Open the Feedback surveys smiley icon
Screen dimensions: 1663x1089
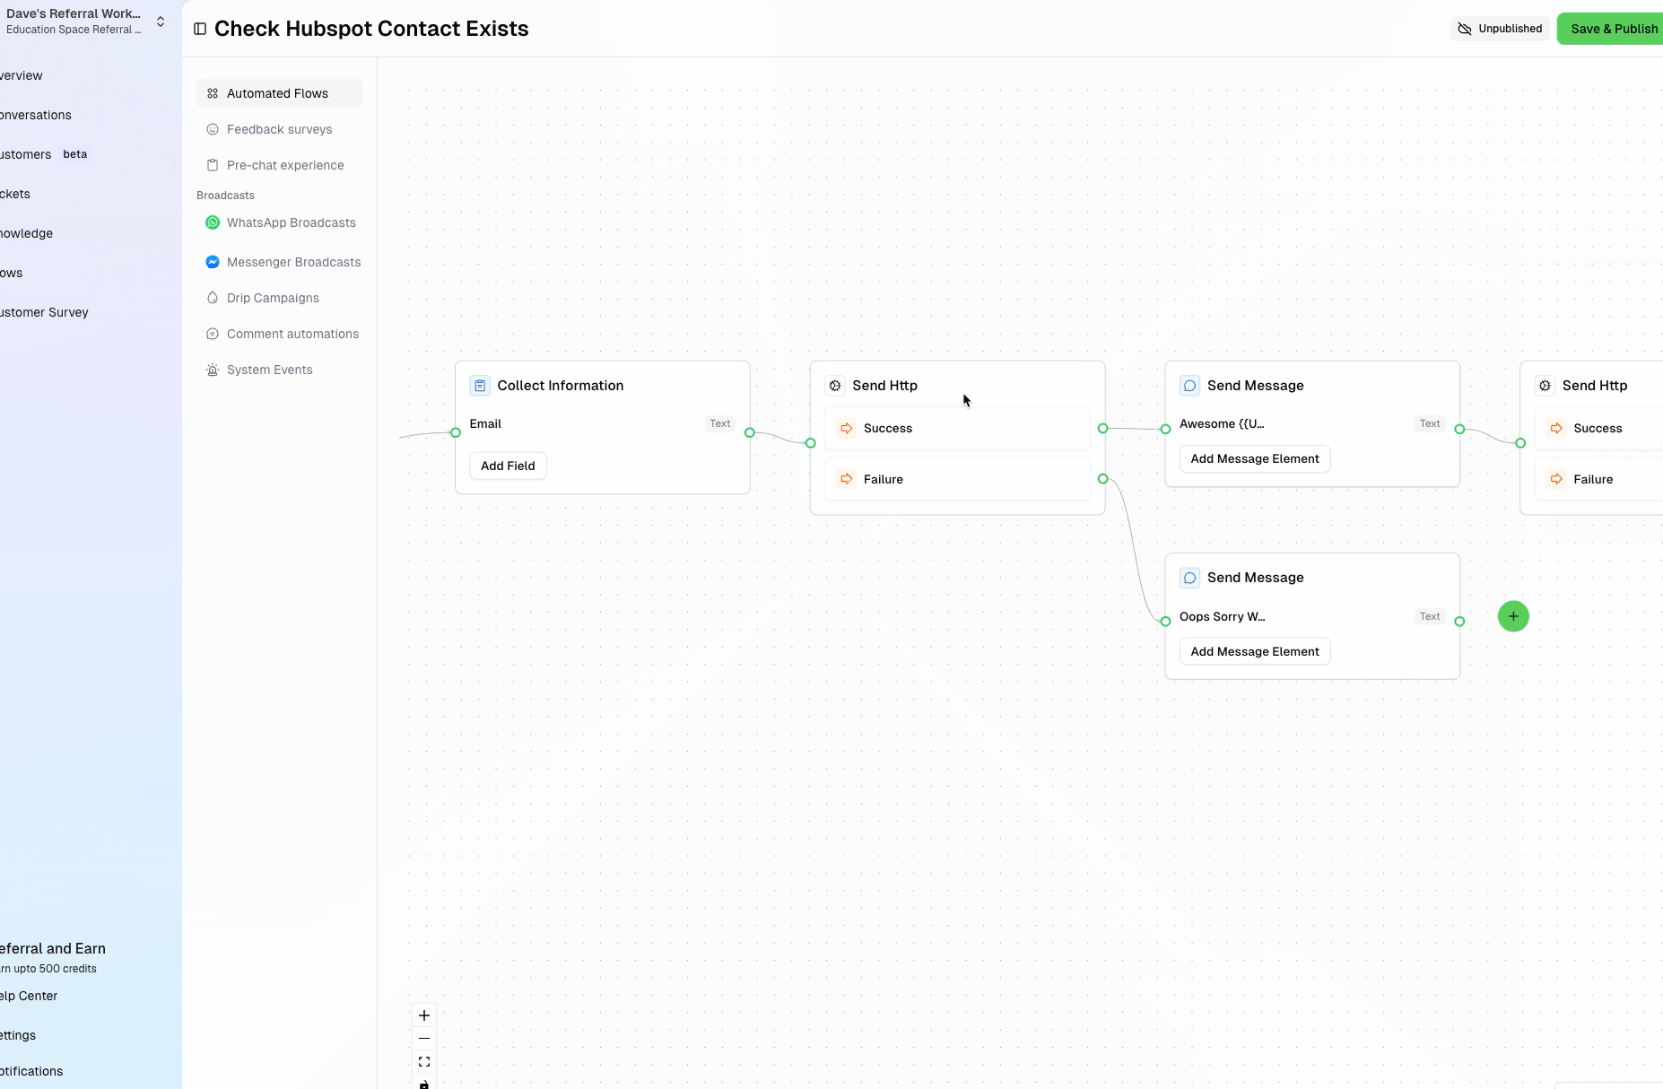click(x=212, y=128)
